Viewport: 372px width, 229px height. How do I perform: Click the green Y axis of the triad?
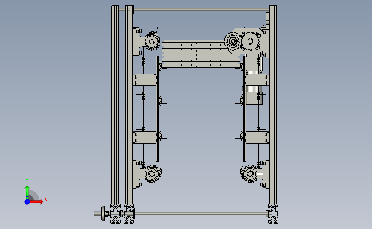click(27, 192)
